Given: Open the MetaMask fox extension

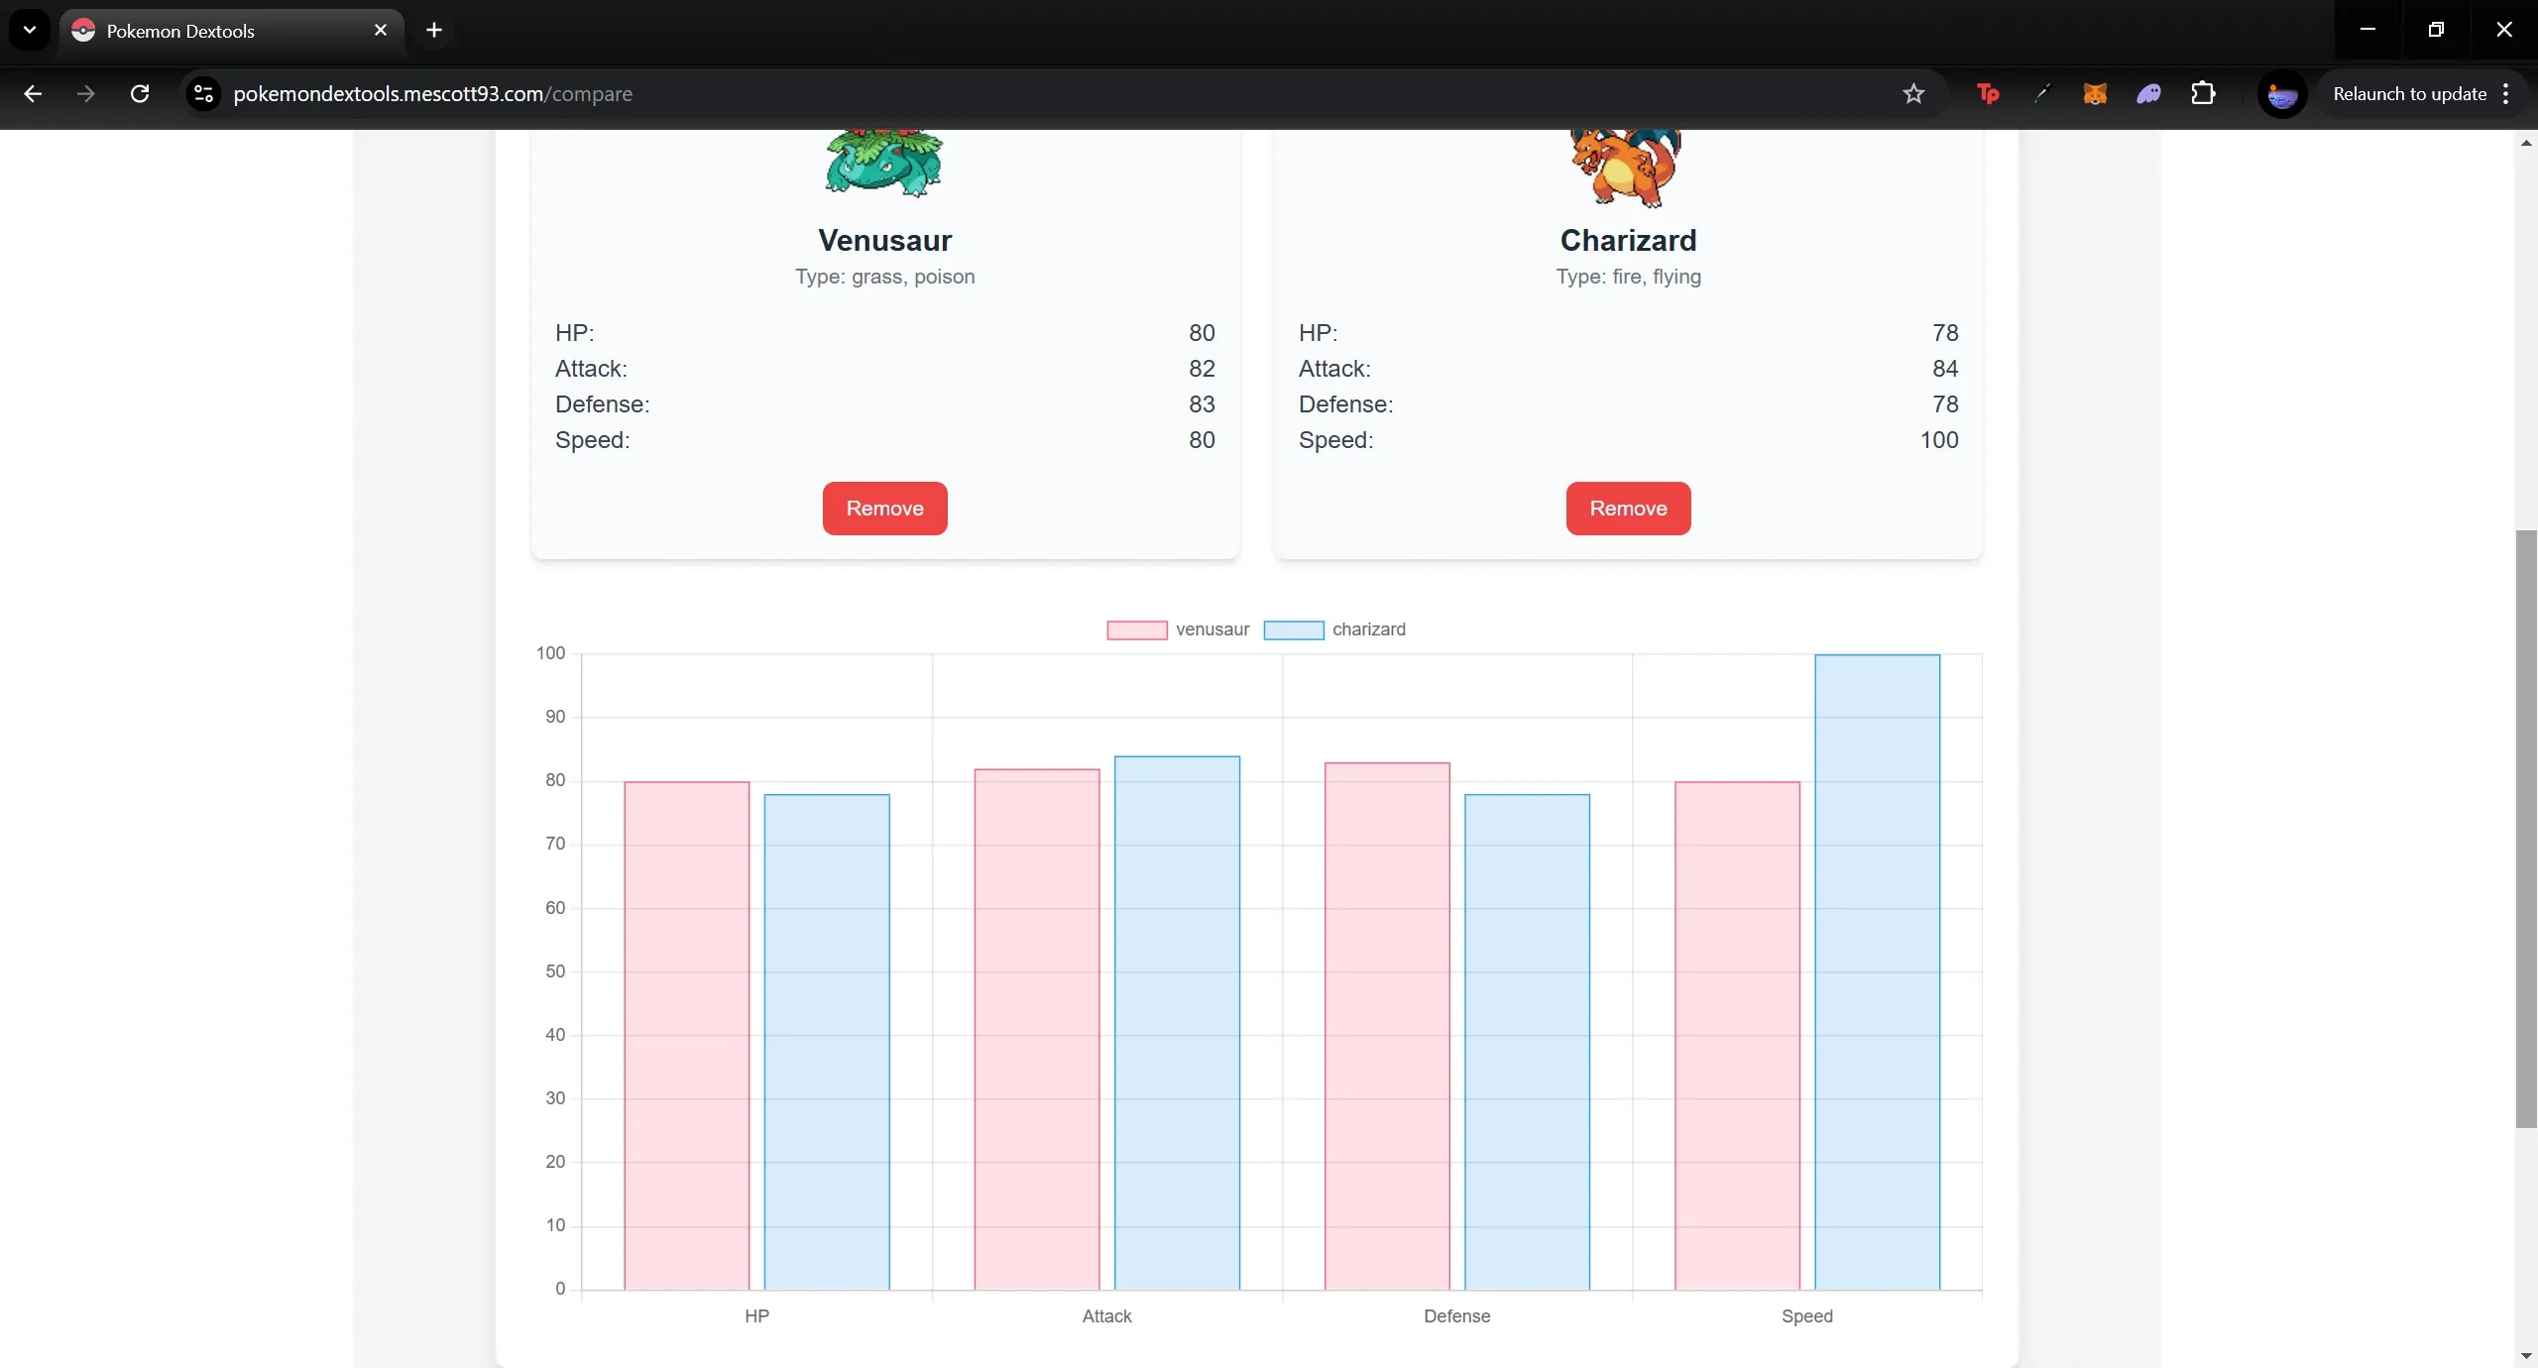Looking at the screenshot, I should 2094,94.
